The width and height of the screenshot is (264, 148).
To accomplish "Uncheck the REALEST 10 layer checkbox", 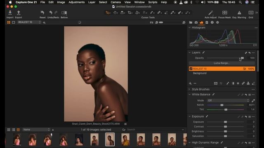I will 191,69.
